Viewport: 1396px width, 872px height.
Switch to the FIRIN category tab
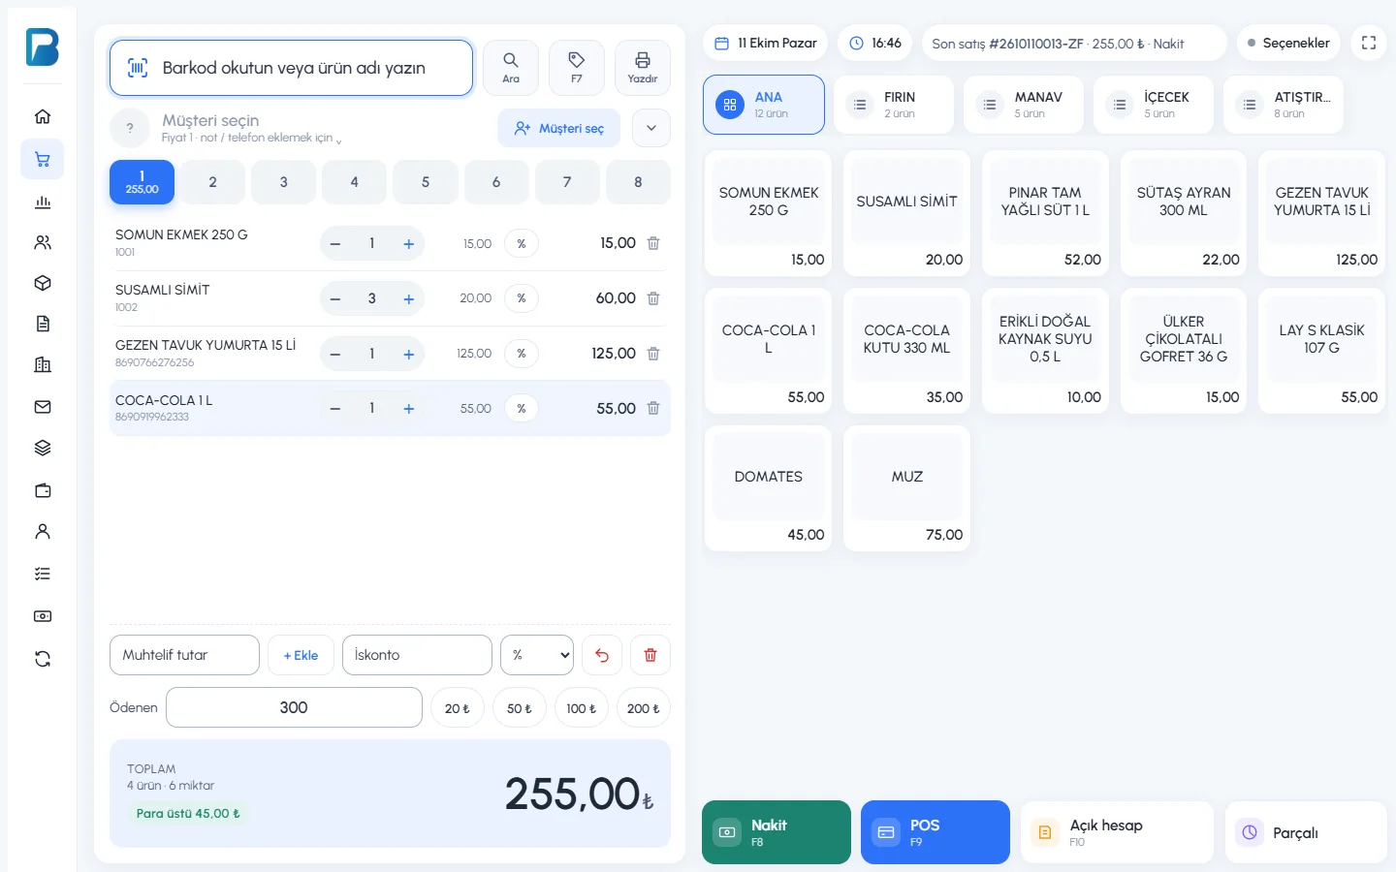(x=893, y=105)
